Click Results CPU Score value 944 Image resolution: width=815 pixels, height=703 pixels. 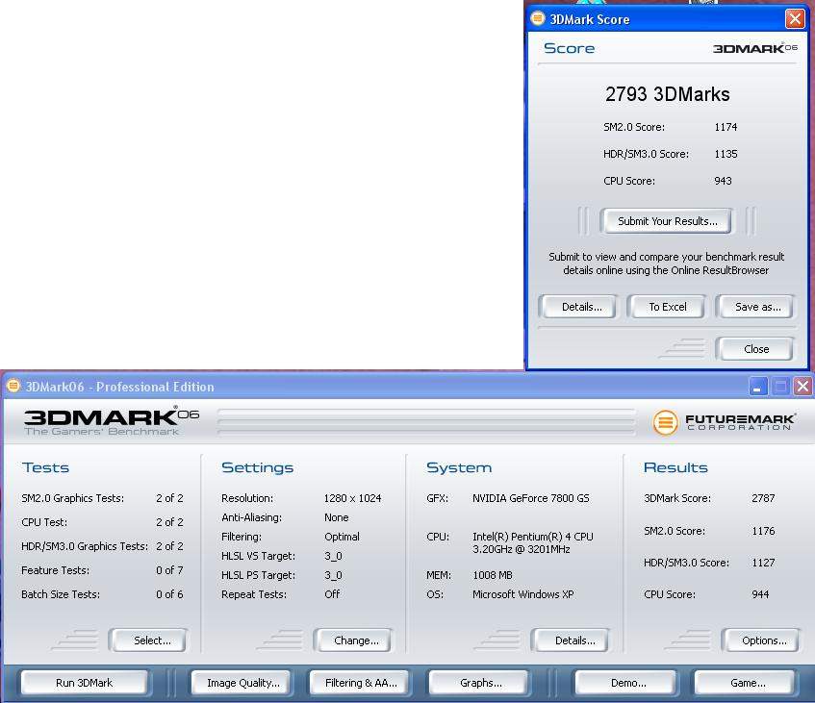[759, 594]
